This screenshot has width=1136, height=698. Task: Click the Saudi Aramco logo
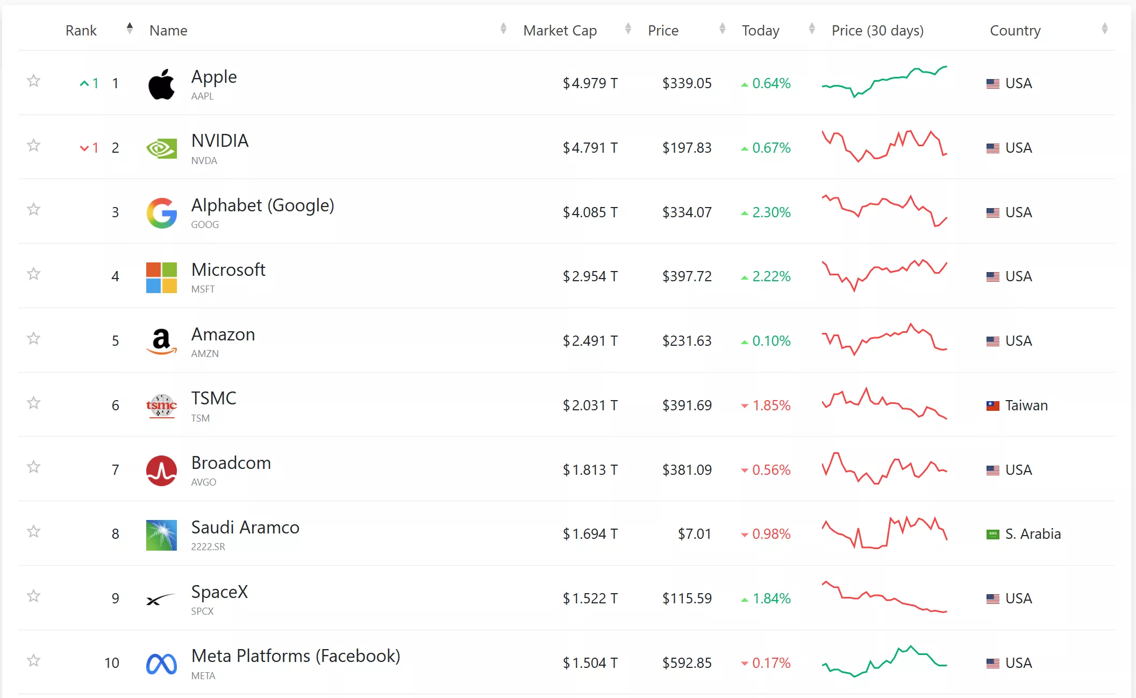coord(161,535)
